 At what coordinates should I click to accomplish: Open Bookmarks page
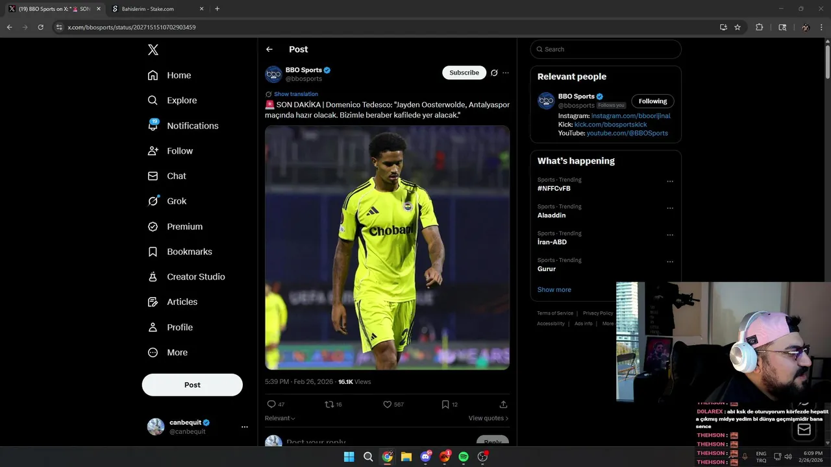click(x=180, y=252)
